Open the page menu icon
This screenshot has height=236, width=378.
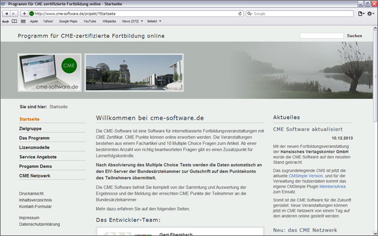pos(361,14)
